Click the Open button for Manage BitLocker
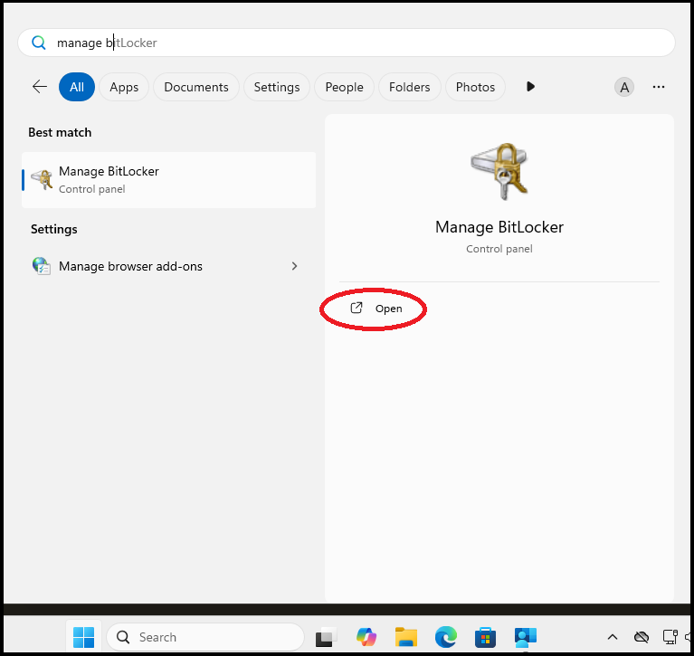Image resolution: width=694 pixels, height=656 pixels. pyautogui.click(x=376, y=309)
